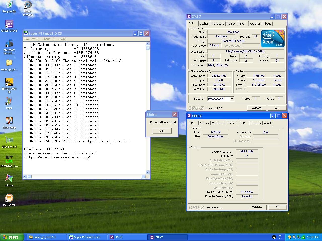
Task: Click Validate in upper CPU-Z window
Action: point(256,108)
